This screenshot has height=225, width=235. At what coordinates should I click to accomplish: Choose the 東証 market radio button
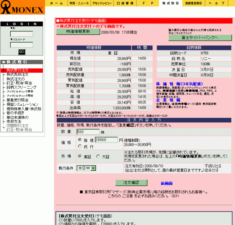pos(80,156)
